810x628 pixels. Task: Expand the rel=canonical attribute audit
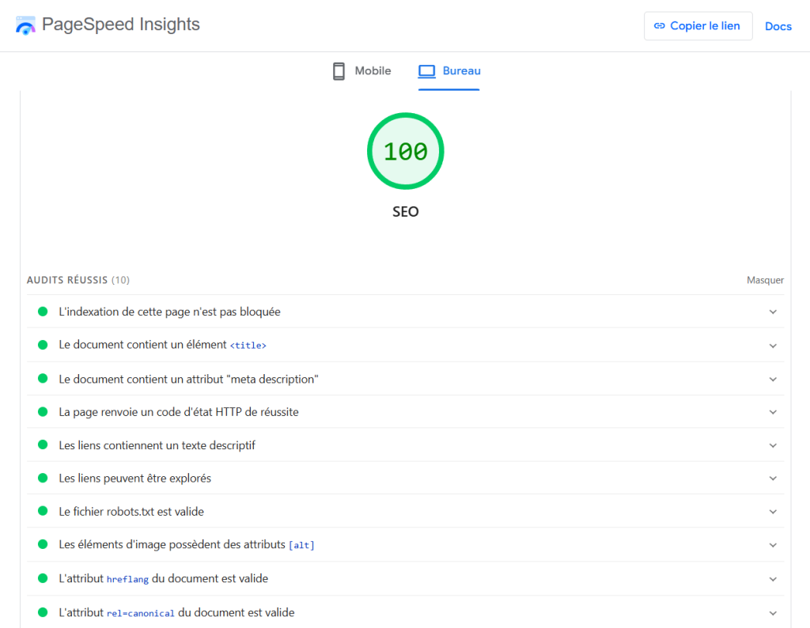coord(773,612)
